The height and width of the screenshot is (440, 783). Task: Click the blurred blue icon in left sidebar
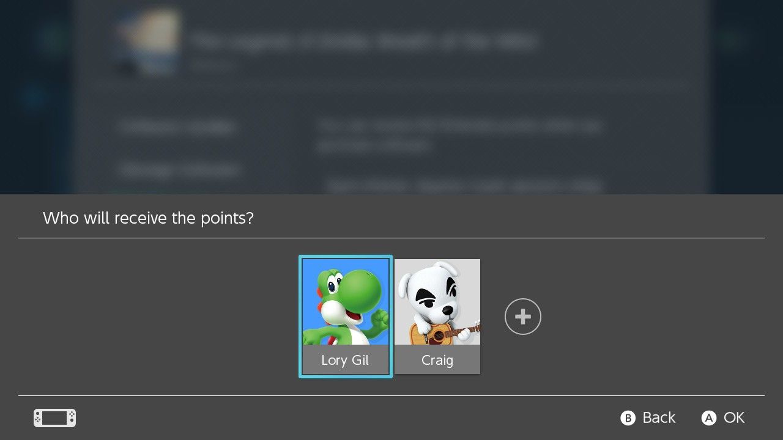click(35, 97)
